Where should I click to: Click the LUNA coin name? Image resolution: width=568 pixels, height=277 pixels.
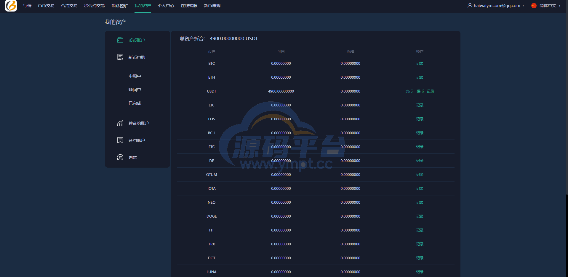click(x=212, y=272)
